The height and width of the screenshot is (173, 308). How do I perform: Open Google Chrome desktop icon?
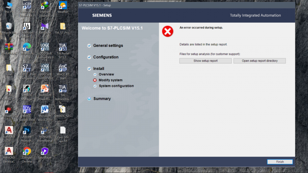coord(27,155)
